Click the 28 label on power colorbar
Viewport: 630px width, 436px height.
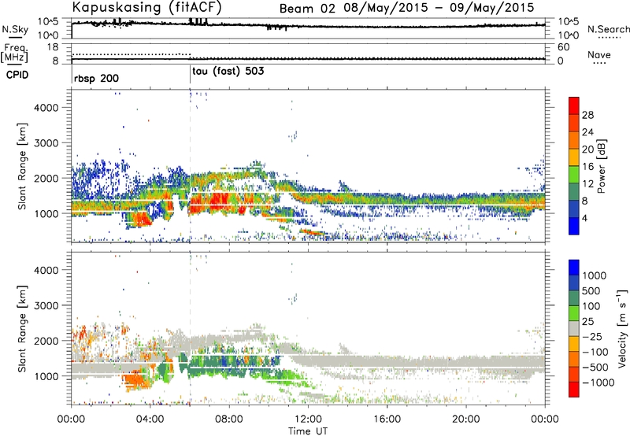click(587, 115)
